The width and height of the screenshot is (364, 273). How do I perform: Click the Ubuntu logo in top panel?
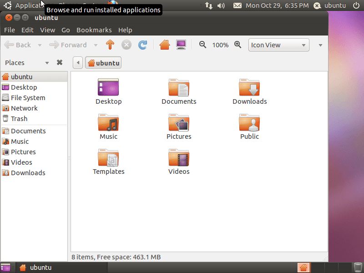coord(7,5)
